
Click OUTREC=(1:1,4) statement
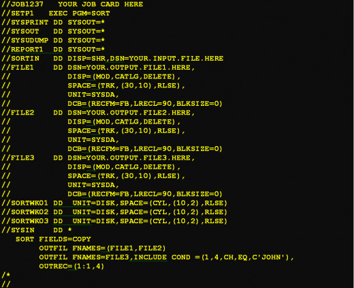click(71, 266)
